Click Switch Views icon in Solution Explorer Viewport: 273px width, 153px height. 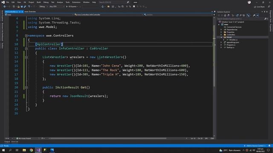tap(228, 15)
